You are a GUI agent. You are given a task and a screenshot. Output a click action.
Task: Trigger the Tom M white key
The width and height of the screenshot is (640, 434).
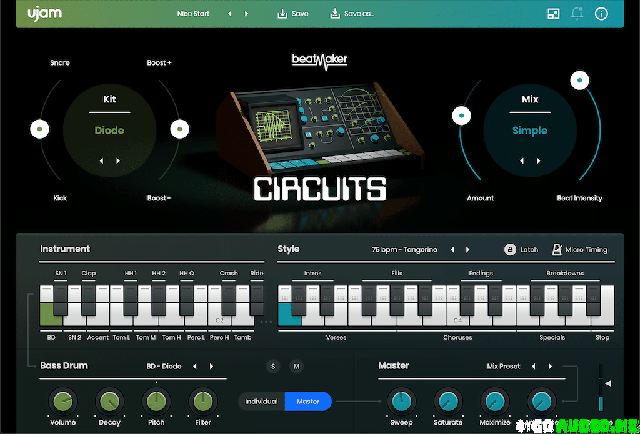pos(146,320)
